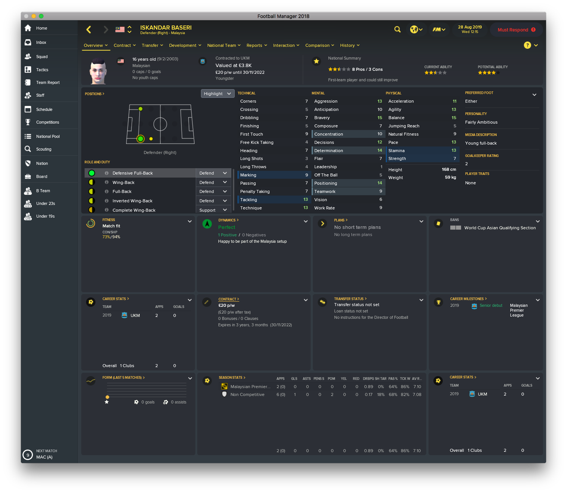
Task: Select Inverted Wing-Back role indicator
Action: coord(92,201)
